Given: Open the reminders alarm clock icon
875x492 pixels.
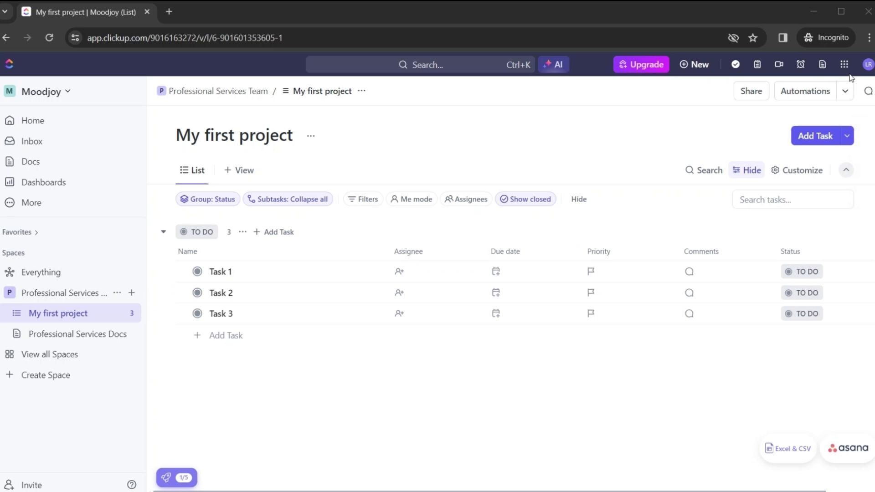Looking at the screenshot, I should [x=801, y=65].
